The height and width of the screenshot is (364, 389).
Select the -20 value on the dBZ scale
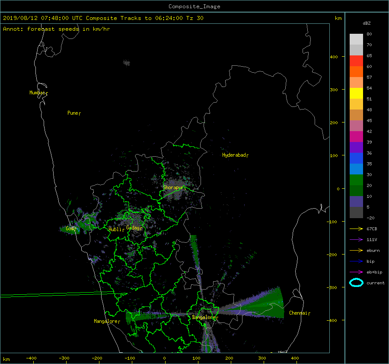pyautogui.click(x=370, y=218)
